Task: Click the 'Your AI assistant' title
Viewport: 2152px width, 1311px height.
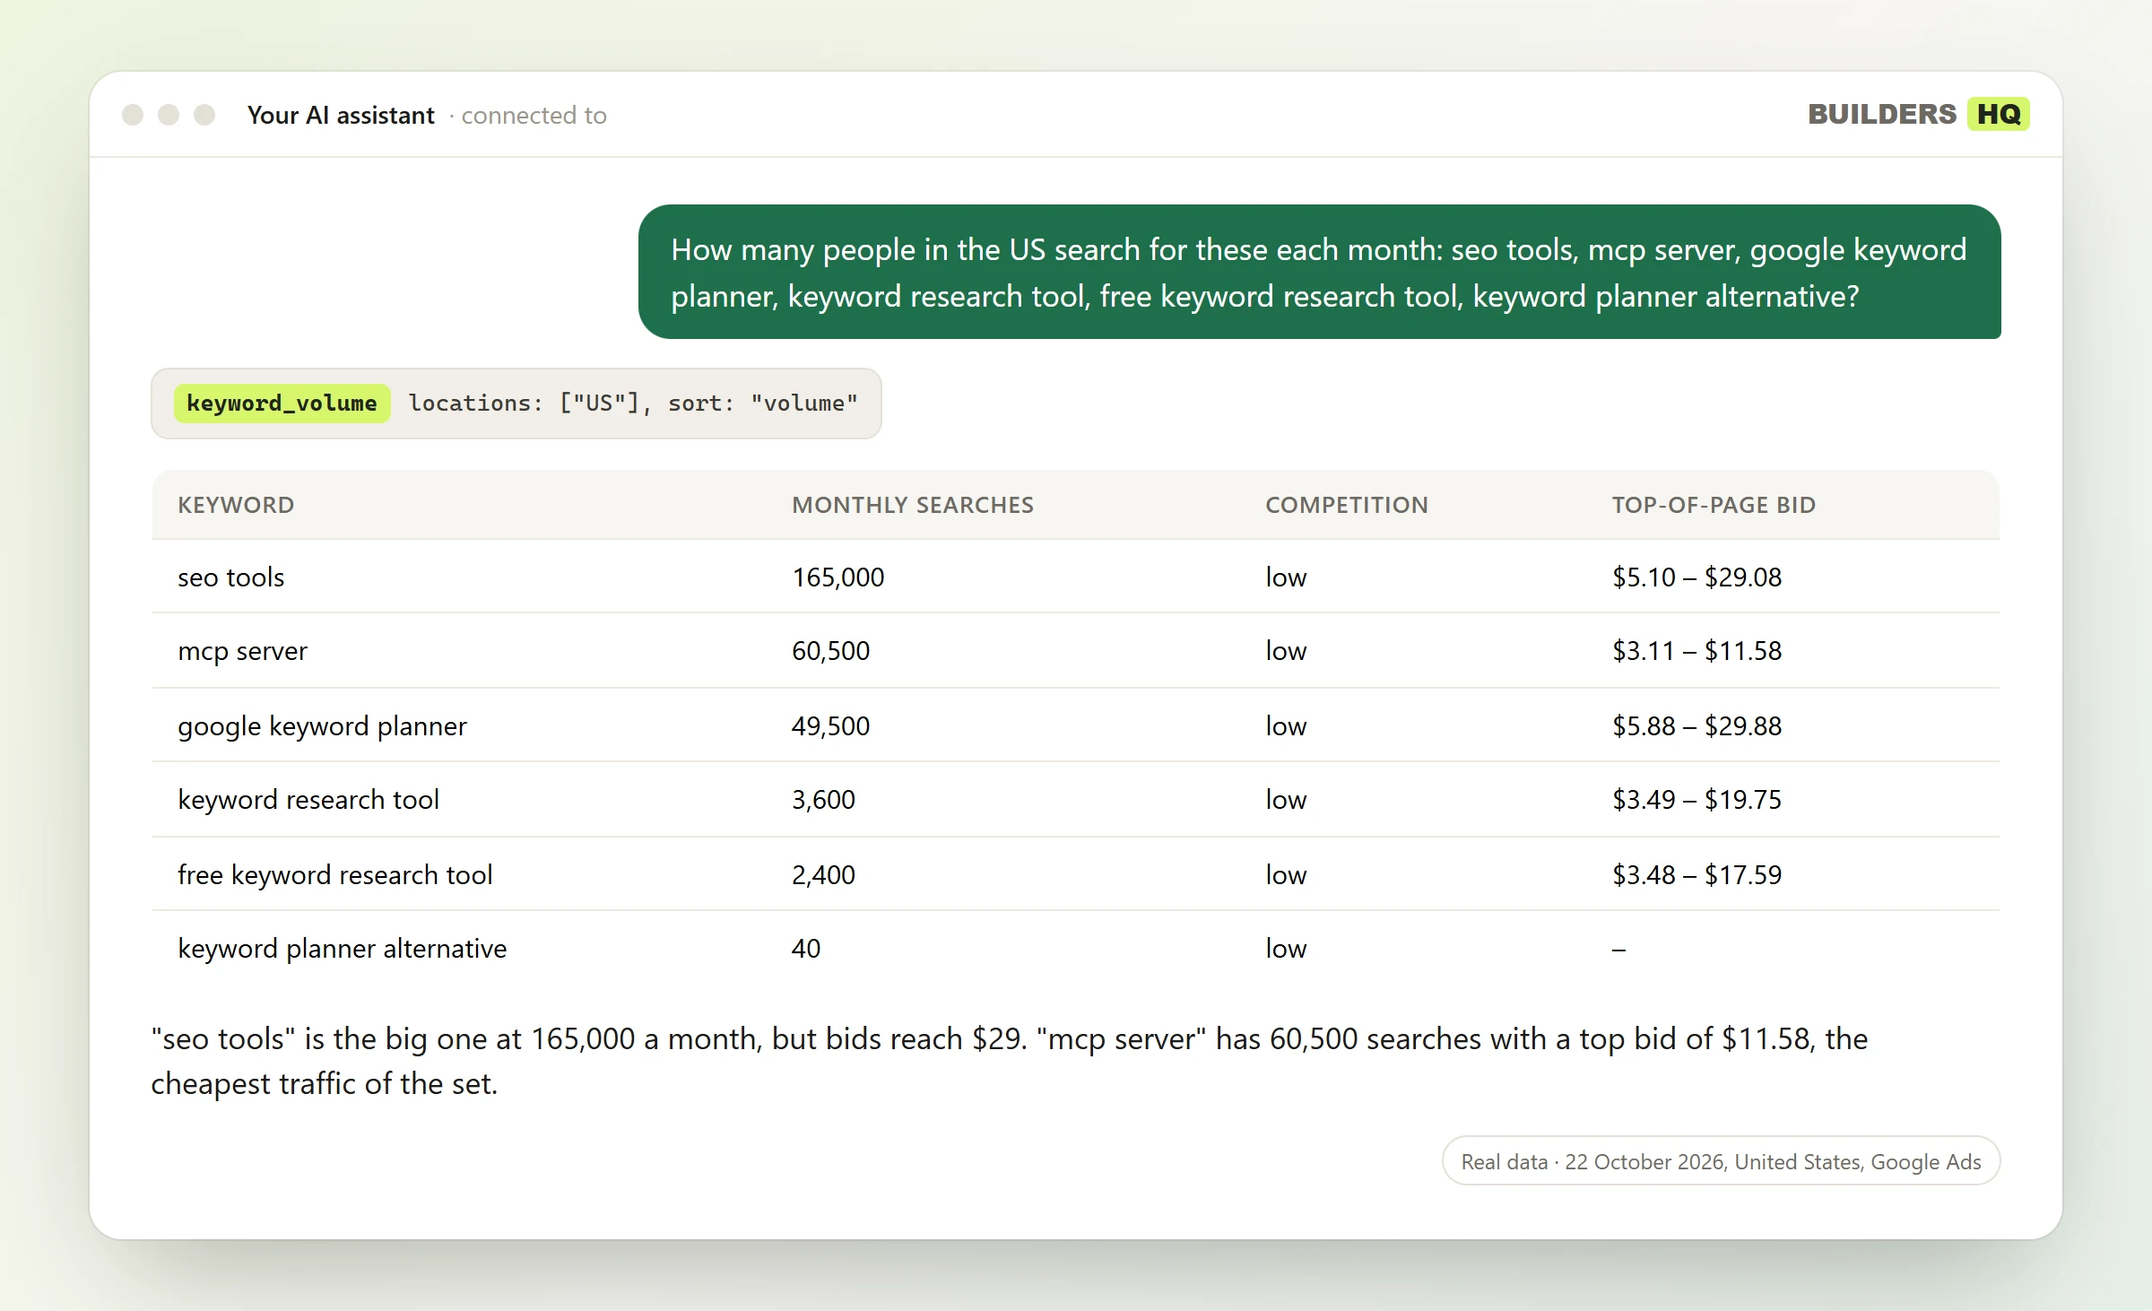Action: pos(341,115)
